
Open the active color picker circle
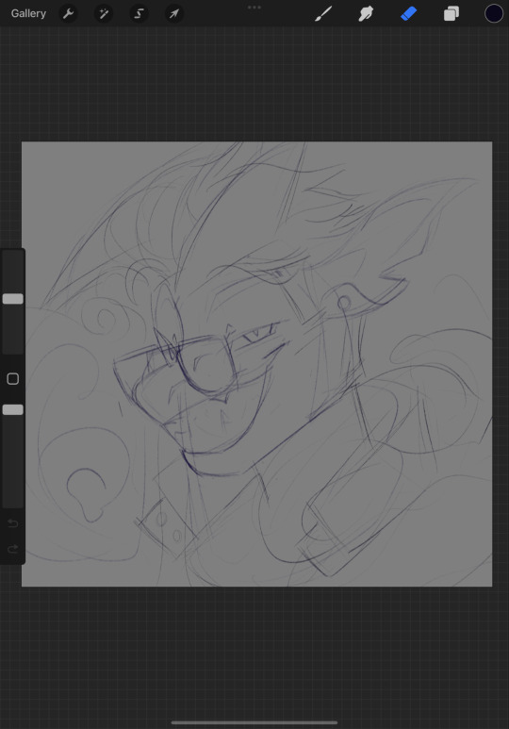(494, 13)
